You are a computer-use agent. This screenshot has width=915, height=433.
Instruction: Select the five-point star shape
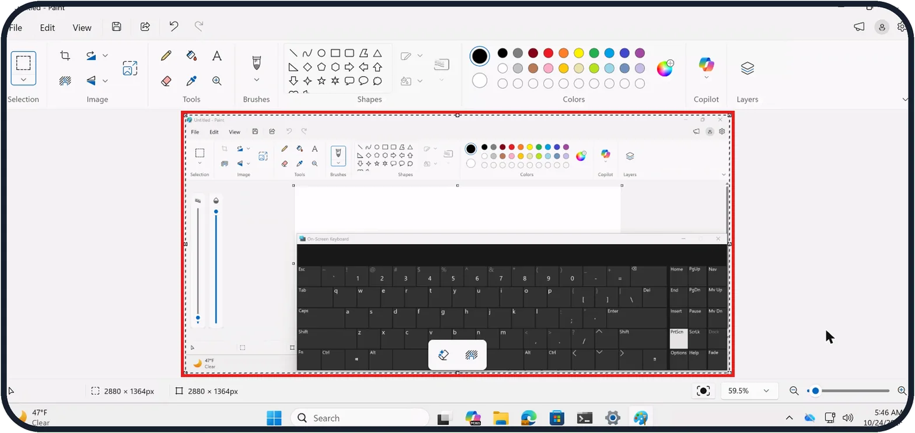[x=322, y=81]
